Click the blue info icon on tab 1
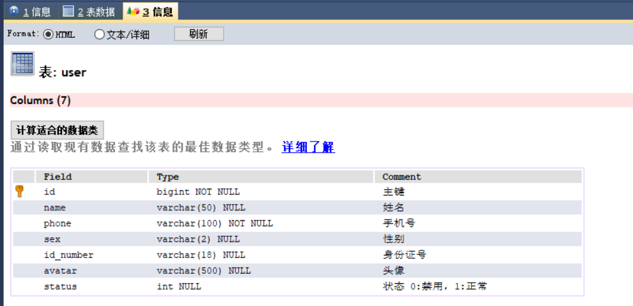Viewport: 633px width, 306px height. 14,11
